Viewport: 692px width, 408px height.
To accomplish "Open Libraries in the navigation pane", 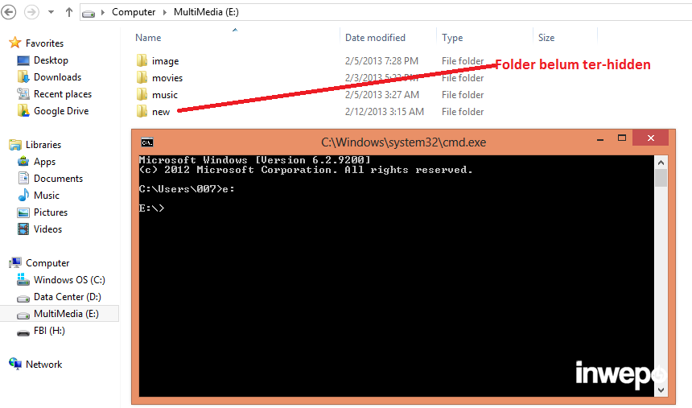I will [43, 145].
